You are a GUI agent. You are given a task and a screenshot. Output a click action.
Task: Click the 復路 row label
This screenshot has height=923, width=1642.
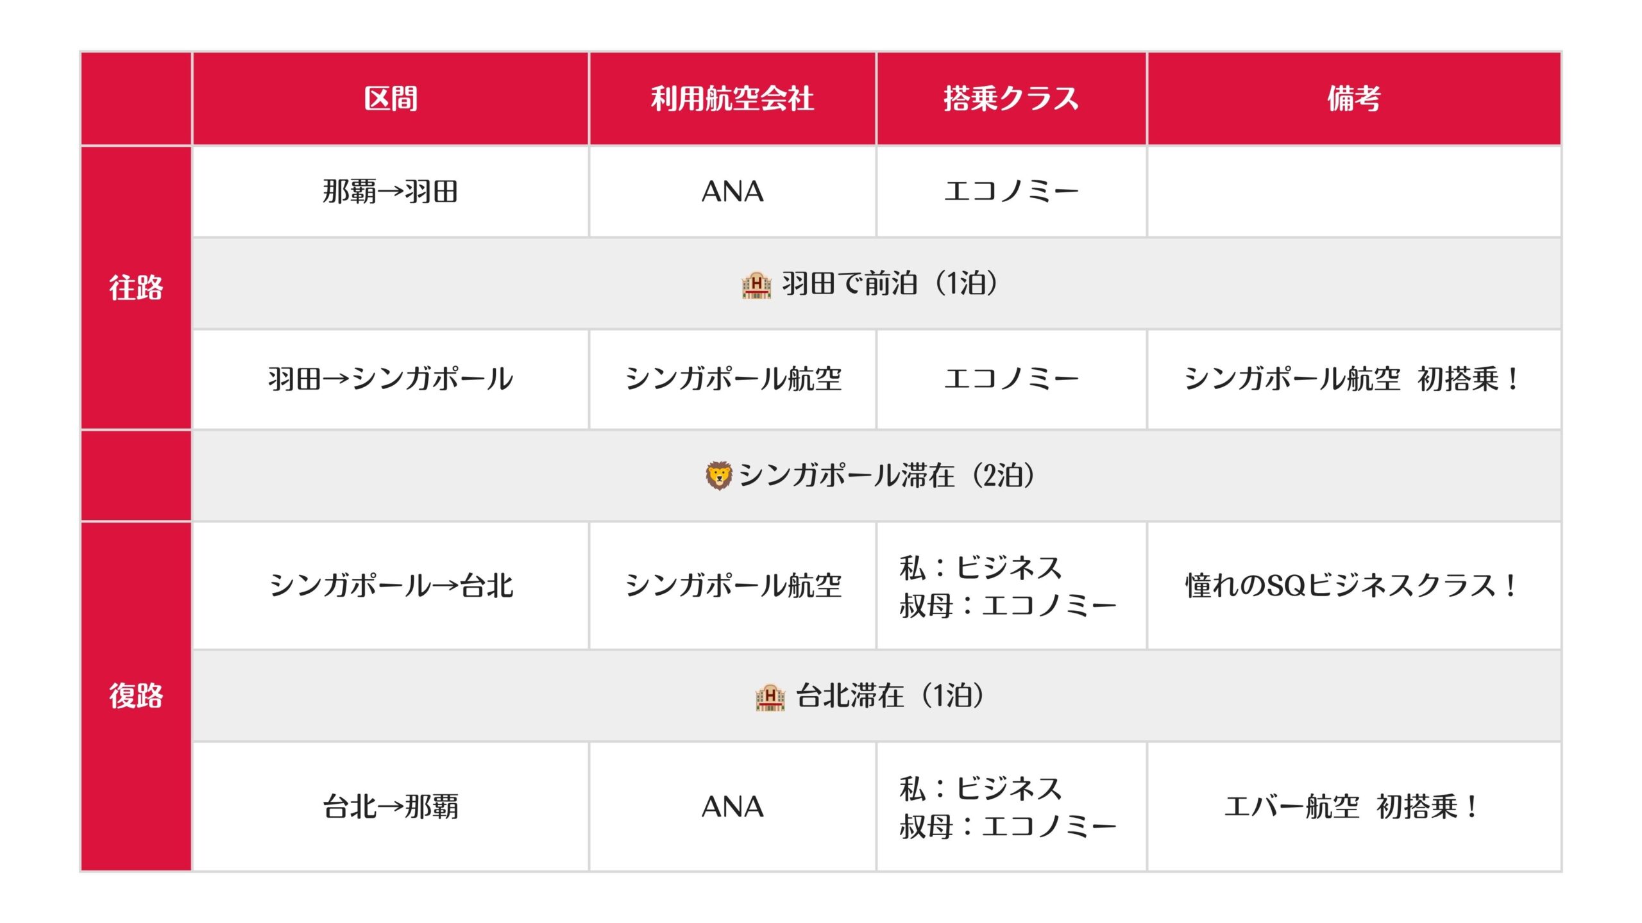click(136, 696)
